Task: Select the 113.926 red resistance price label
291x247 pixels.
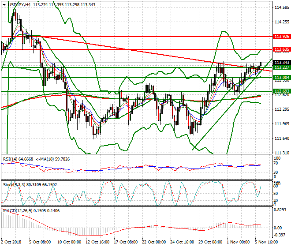Action: (x=282, y=37)
